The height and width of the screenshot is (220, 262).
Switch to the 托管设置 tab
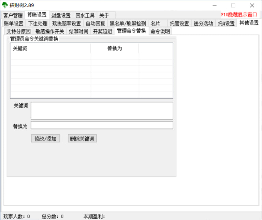pos(179,24)
